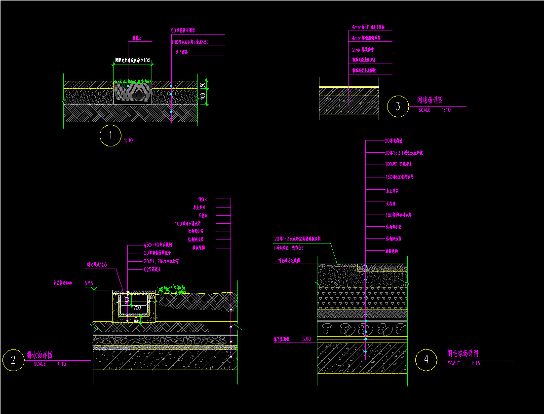Select "SCALE 1:15" under the 羽毛球场详图 title

(464, 363)
